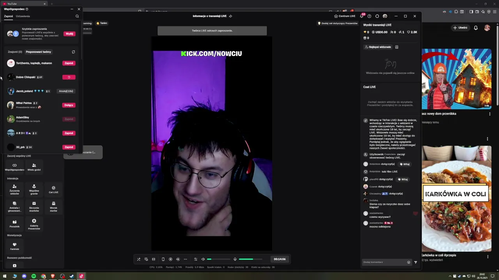
Task: Join Mihai Petrica's LIVE
Action: click(69, 105)
